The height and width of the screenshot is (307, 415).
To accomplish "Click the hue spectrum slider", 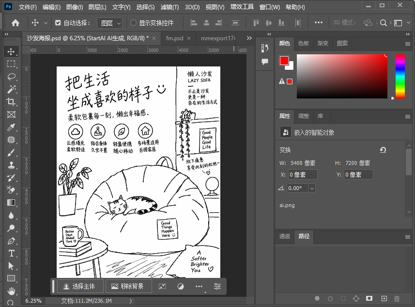I will [x=400, y=76].
